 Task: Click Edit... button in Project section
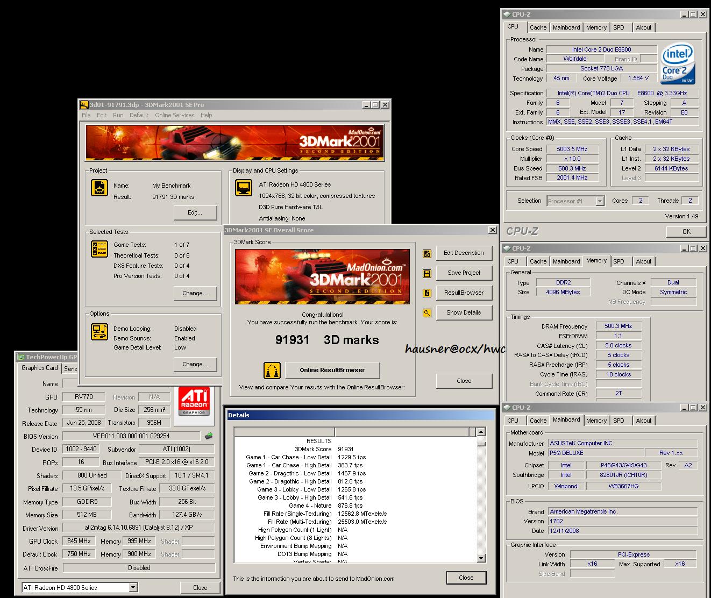click(195, 213)
